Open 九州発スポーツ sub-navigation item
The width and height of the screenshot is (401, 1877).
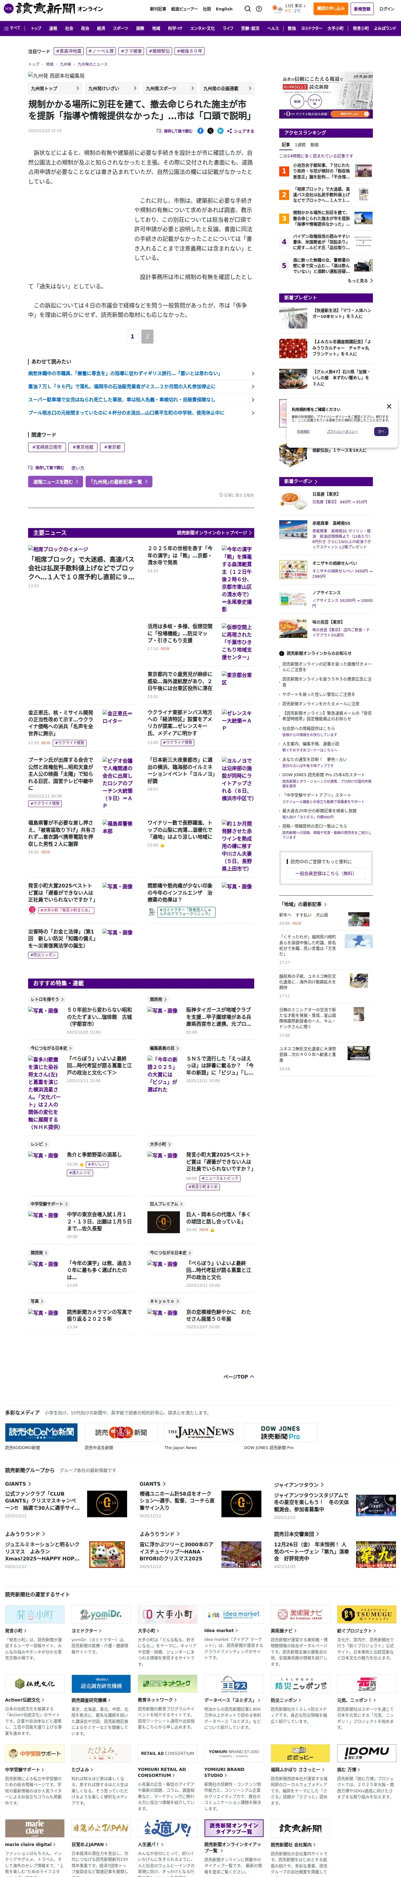coord(170,88)
